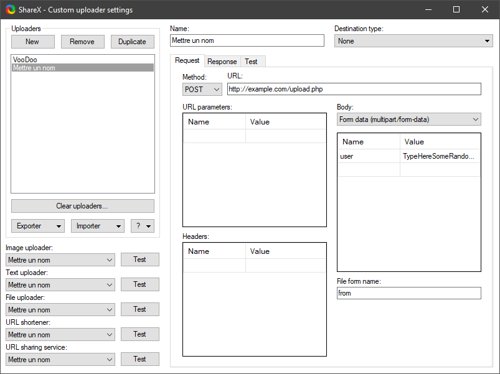The width and height of the screenshot is (500, 374).
Task: Open URL sharing service combo box
Action: [x=60, y=359]
